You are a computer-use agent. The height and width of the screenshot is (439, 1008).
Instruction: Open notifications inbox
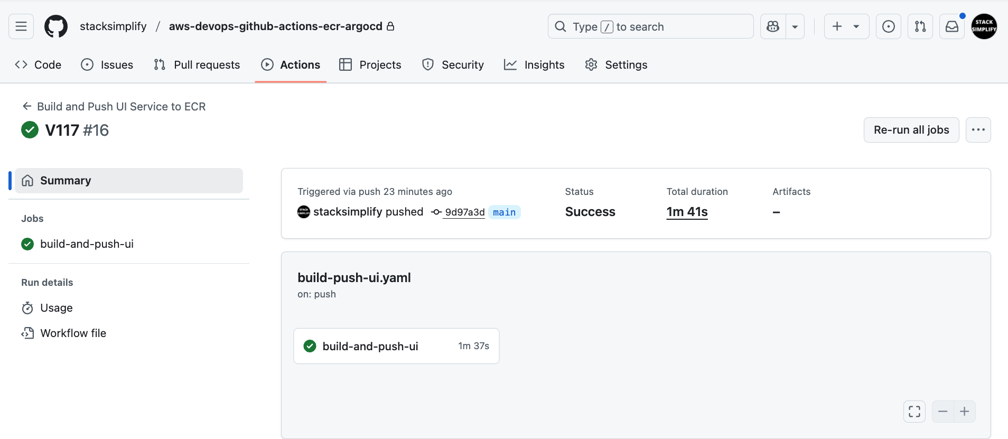tap(952, 26)
